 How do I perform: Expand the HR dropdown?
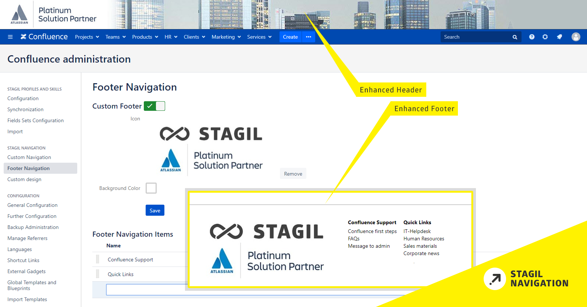pyautogui.click(x=171, y=37)
